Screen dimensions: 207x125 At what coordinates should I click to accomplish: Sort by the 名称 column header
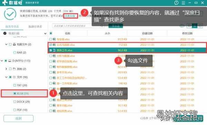(x=68, y=33)
